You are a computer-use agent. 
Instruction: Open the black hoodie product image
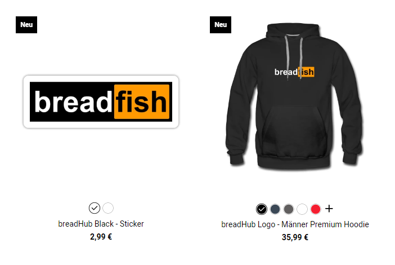(x=294, y=96)
